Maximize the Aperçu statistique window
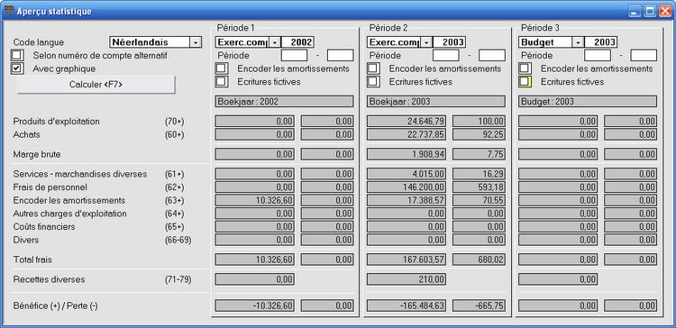676x328 pixels. (650, 11)
